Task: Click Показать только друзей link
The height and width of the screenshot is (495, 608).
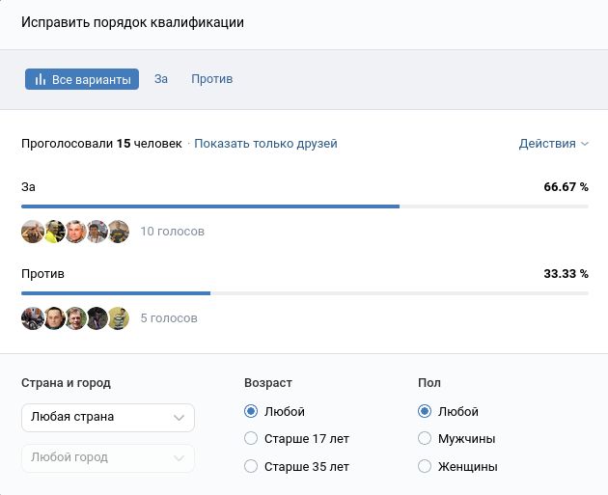Action: (x=265, y=144)
